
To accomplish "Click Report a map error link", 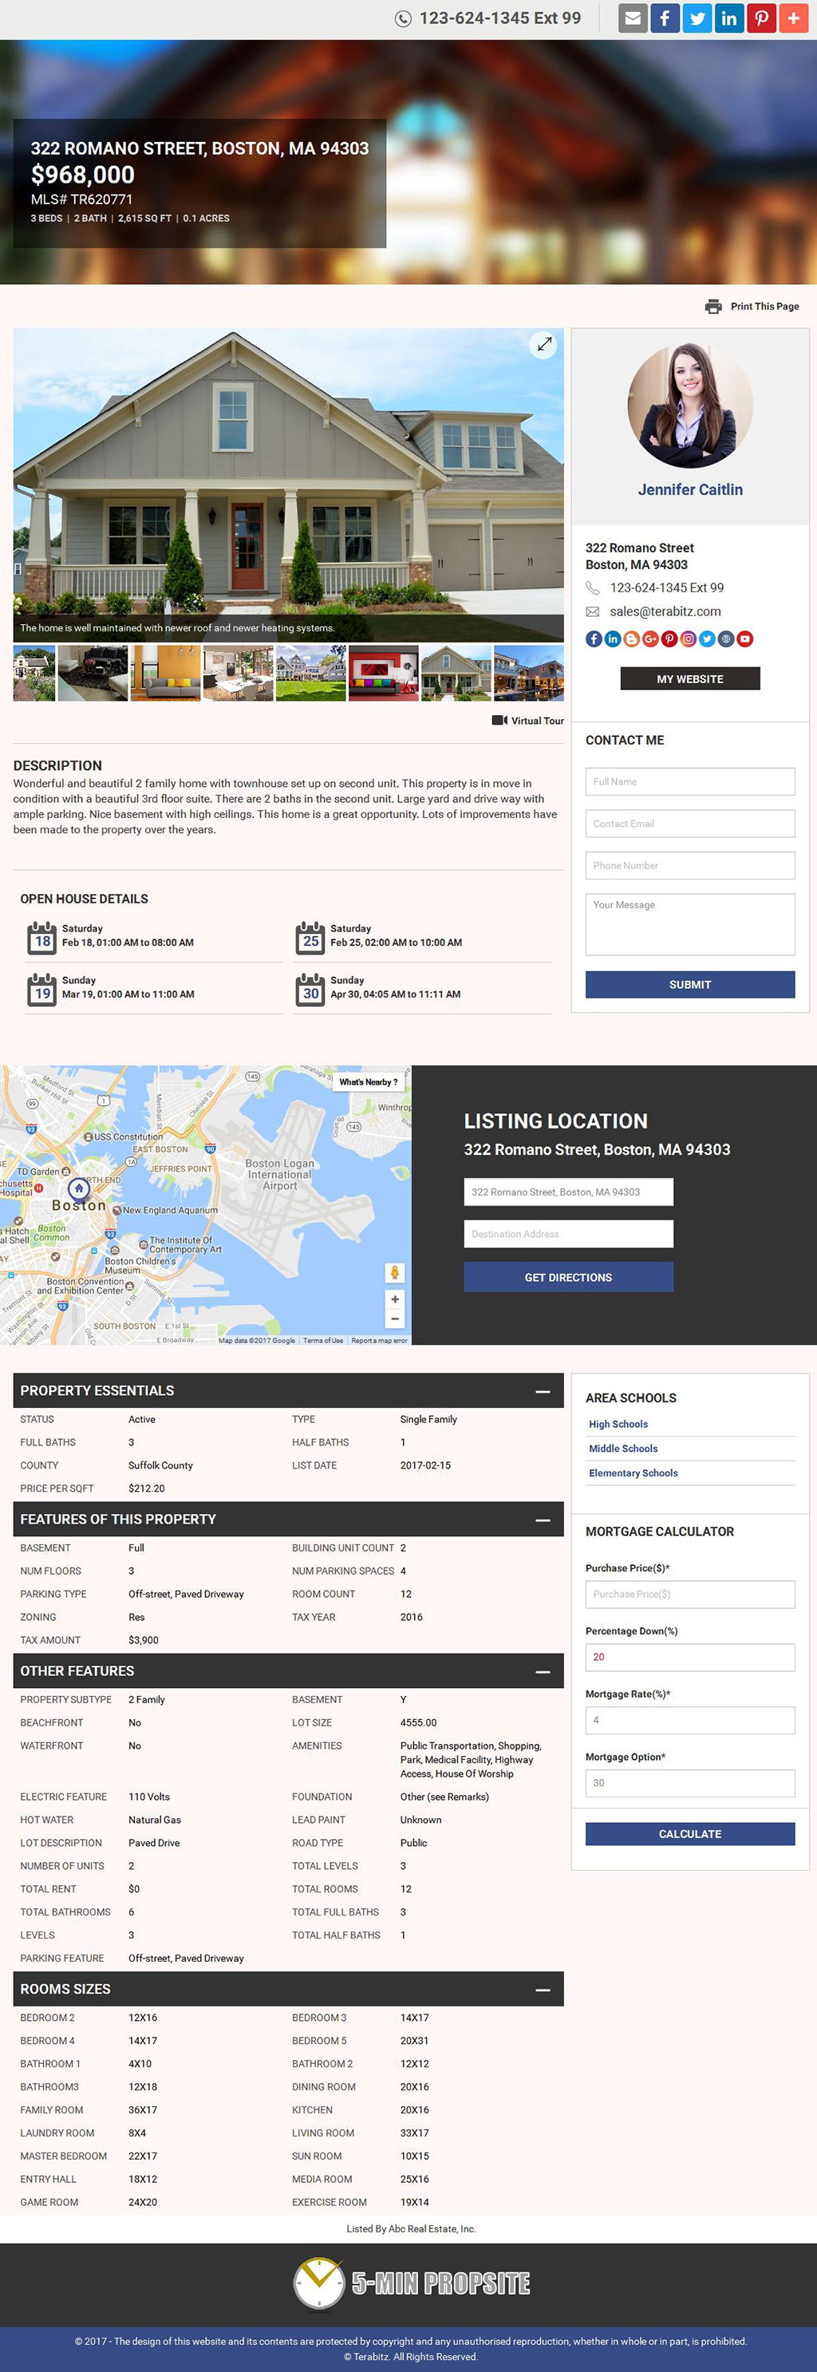I will (x=379, y=1341).
